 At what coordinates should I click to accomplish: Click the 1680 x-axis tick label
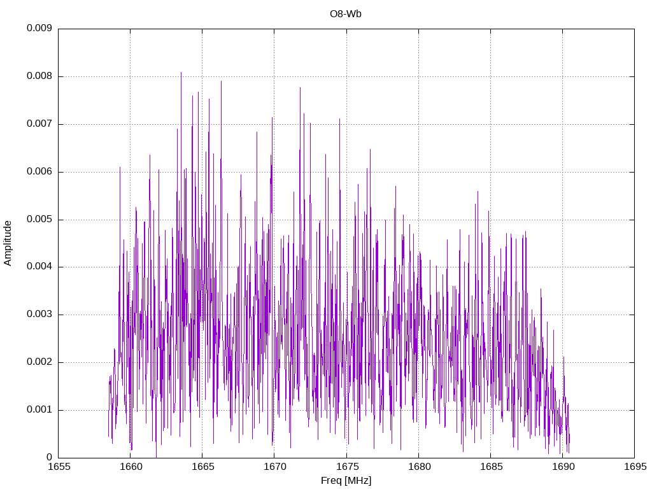pyautogui.click(x=419, y=467)
